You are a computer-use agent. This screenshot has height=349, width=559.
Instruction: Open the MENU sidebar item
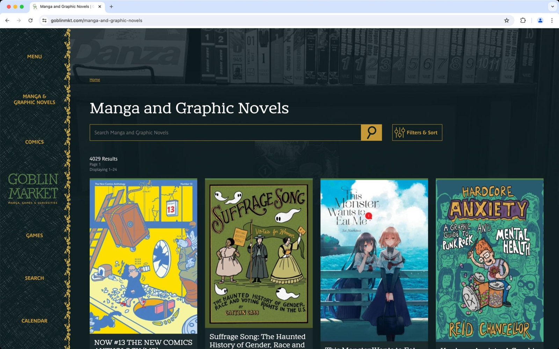pyautogui.click(x=34, y=57)
